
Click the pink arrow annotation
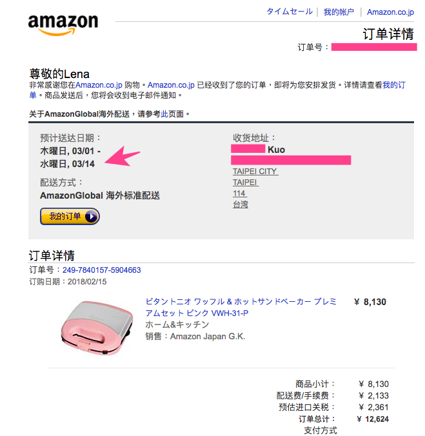coord(124,157)
